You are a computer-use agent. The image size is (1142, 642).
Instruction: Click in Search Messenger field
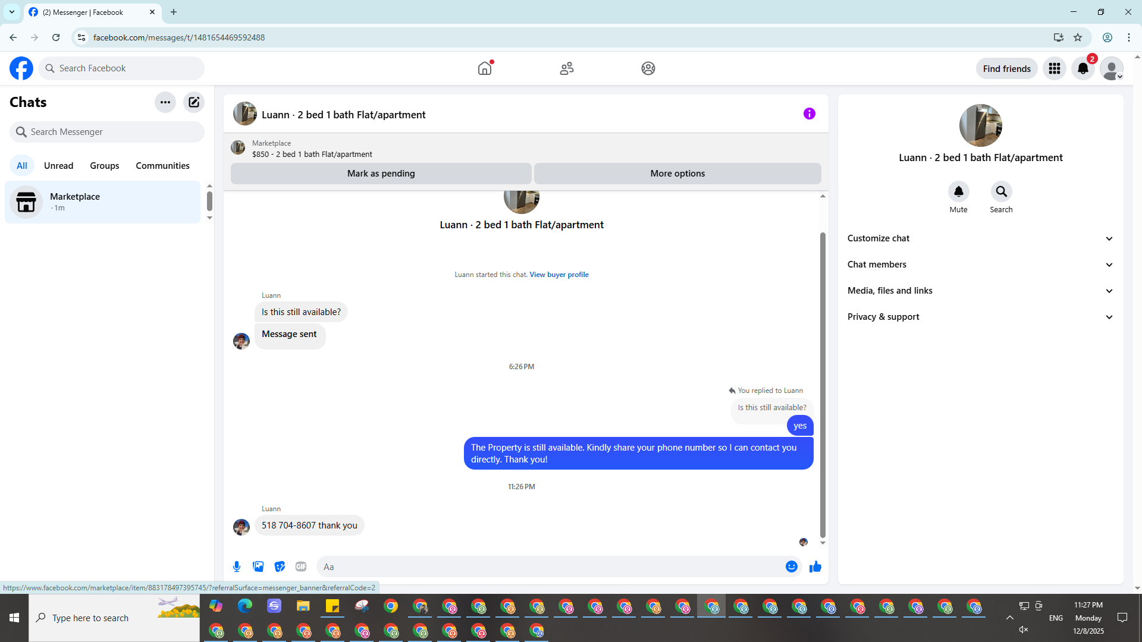[107, 132]
